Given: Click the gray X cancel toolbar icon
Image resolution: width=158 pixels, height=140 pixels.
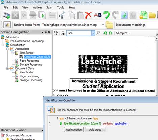Looking at the screenshot, I should pos(15,15).
